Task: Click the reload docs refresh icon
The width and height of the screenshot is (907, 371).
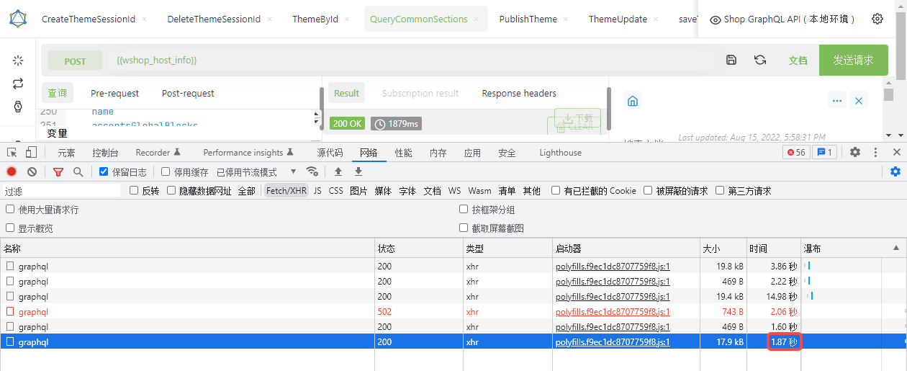Action: [759, 61]
